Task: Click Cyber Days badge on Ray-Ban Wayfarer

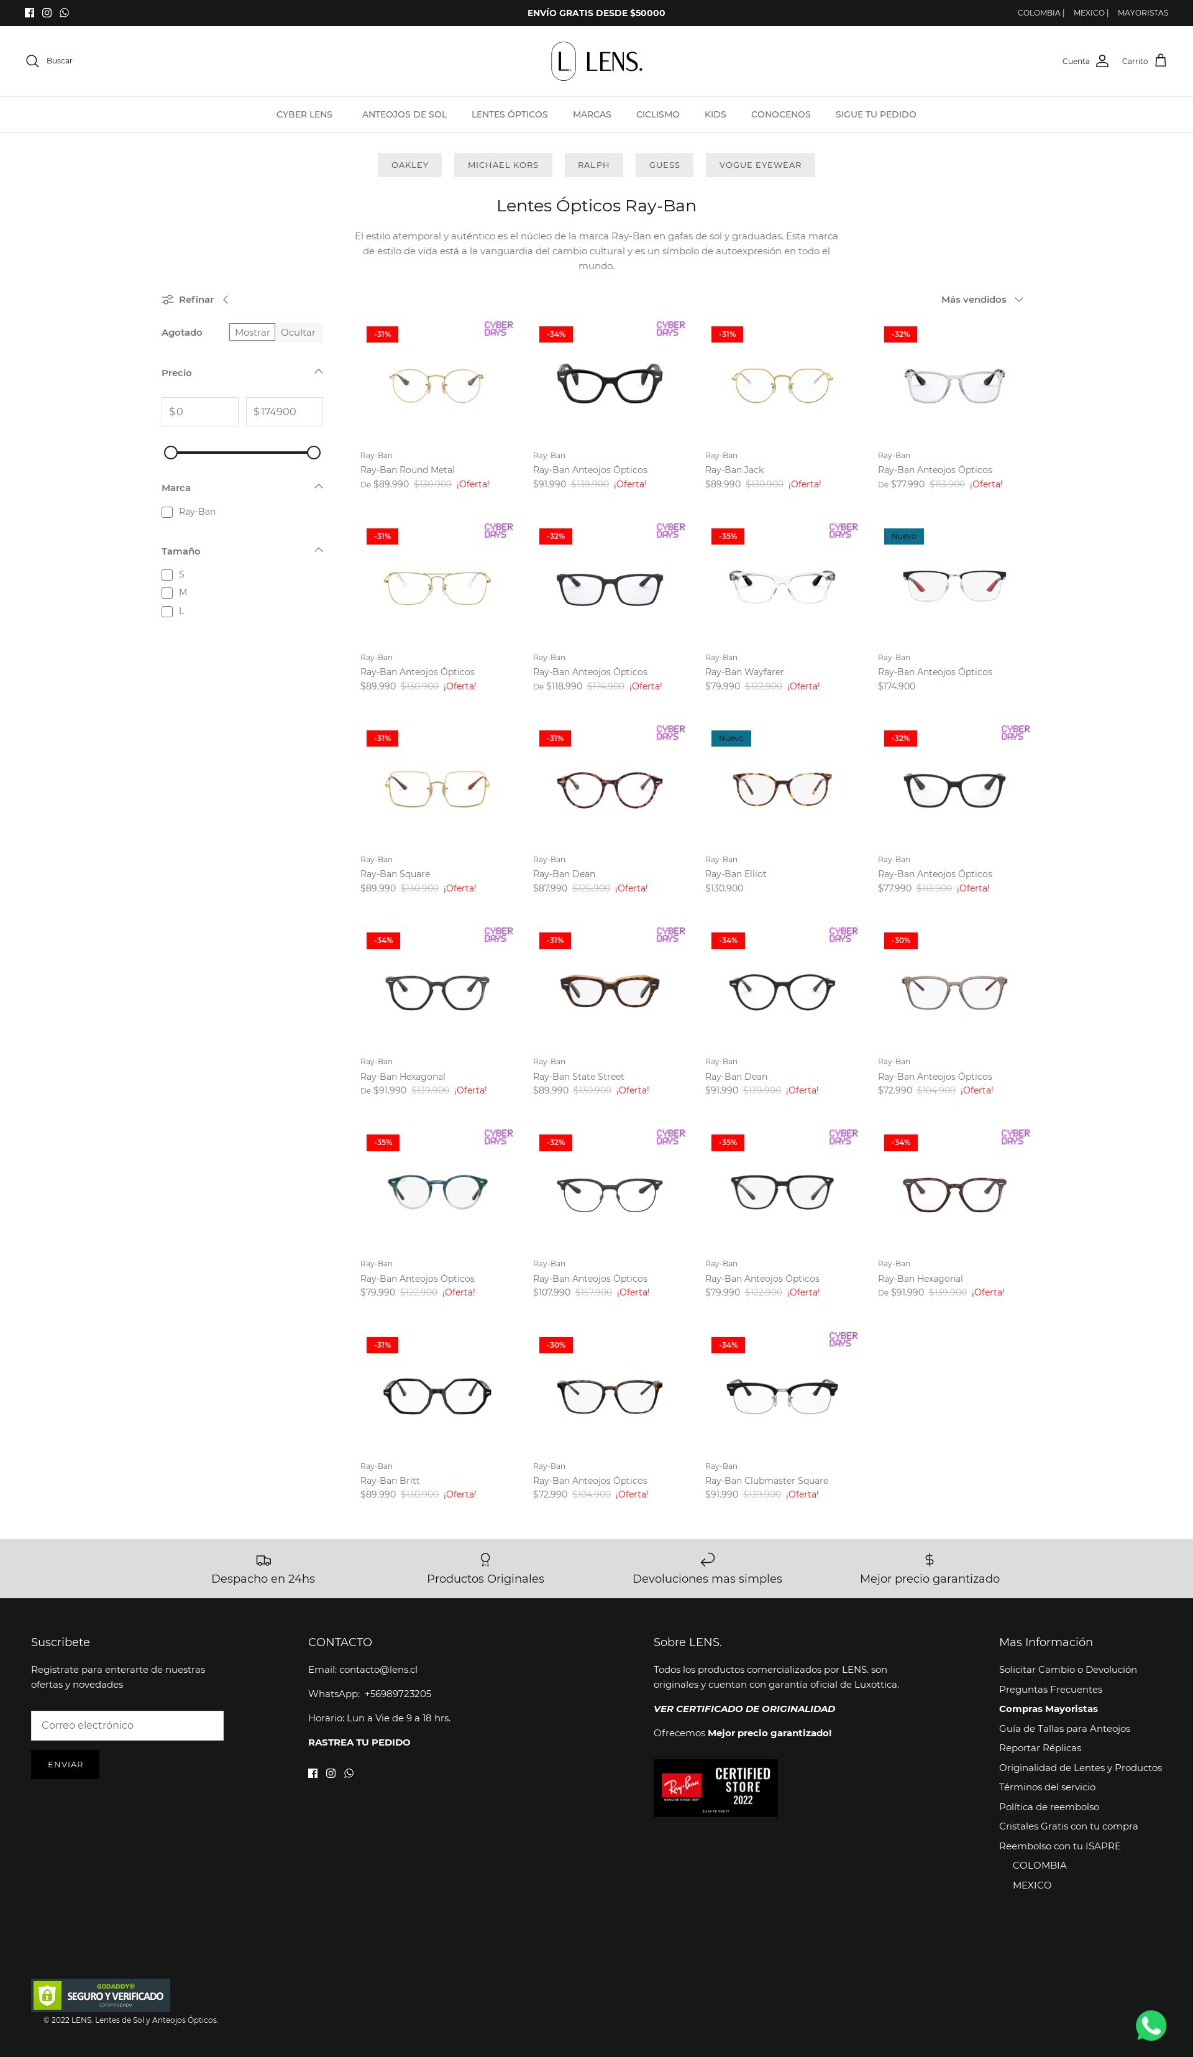Action: (844, 531)
